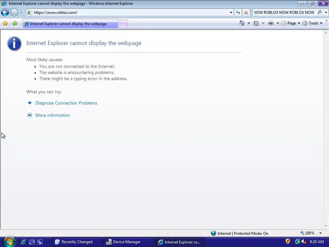329x247 pixels.
Task: Click the vertical scrollbar down arrow
Action: click(x=326, y=226)
